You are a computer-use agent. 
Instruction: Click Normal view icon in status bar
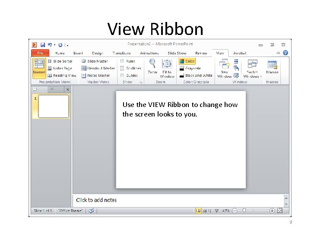click(198, 211)
